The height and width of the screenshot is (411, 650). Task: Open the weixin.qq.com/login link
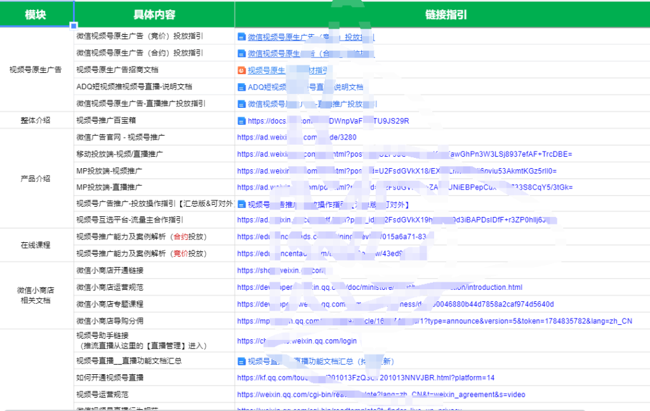point(297,341)
